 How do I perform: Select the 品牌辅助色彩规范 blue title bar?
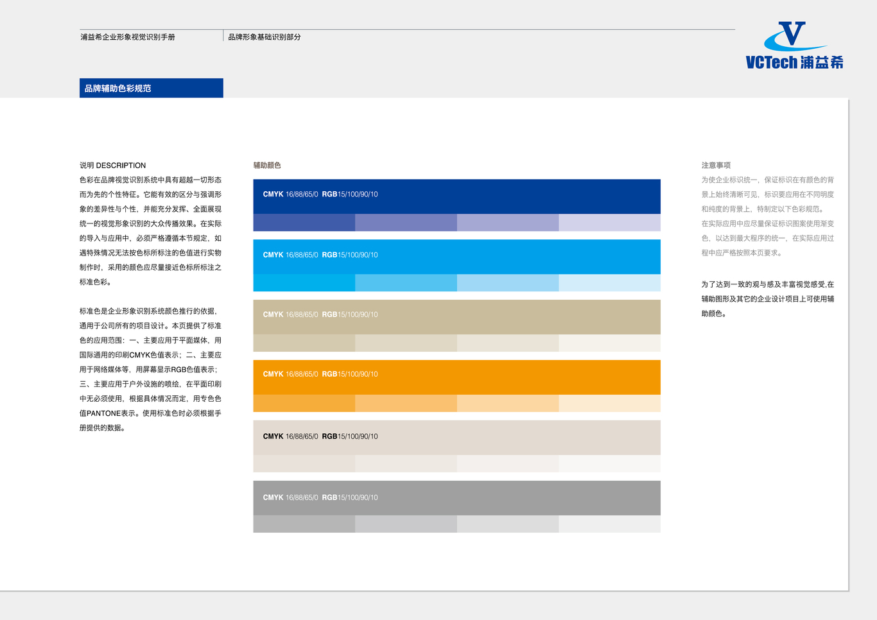click(152, 88)
